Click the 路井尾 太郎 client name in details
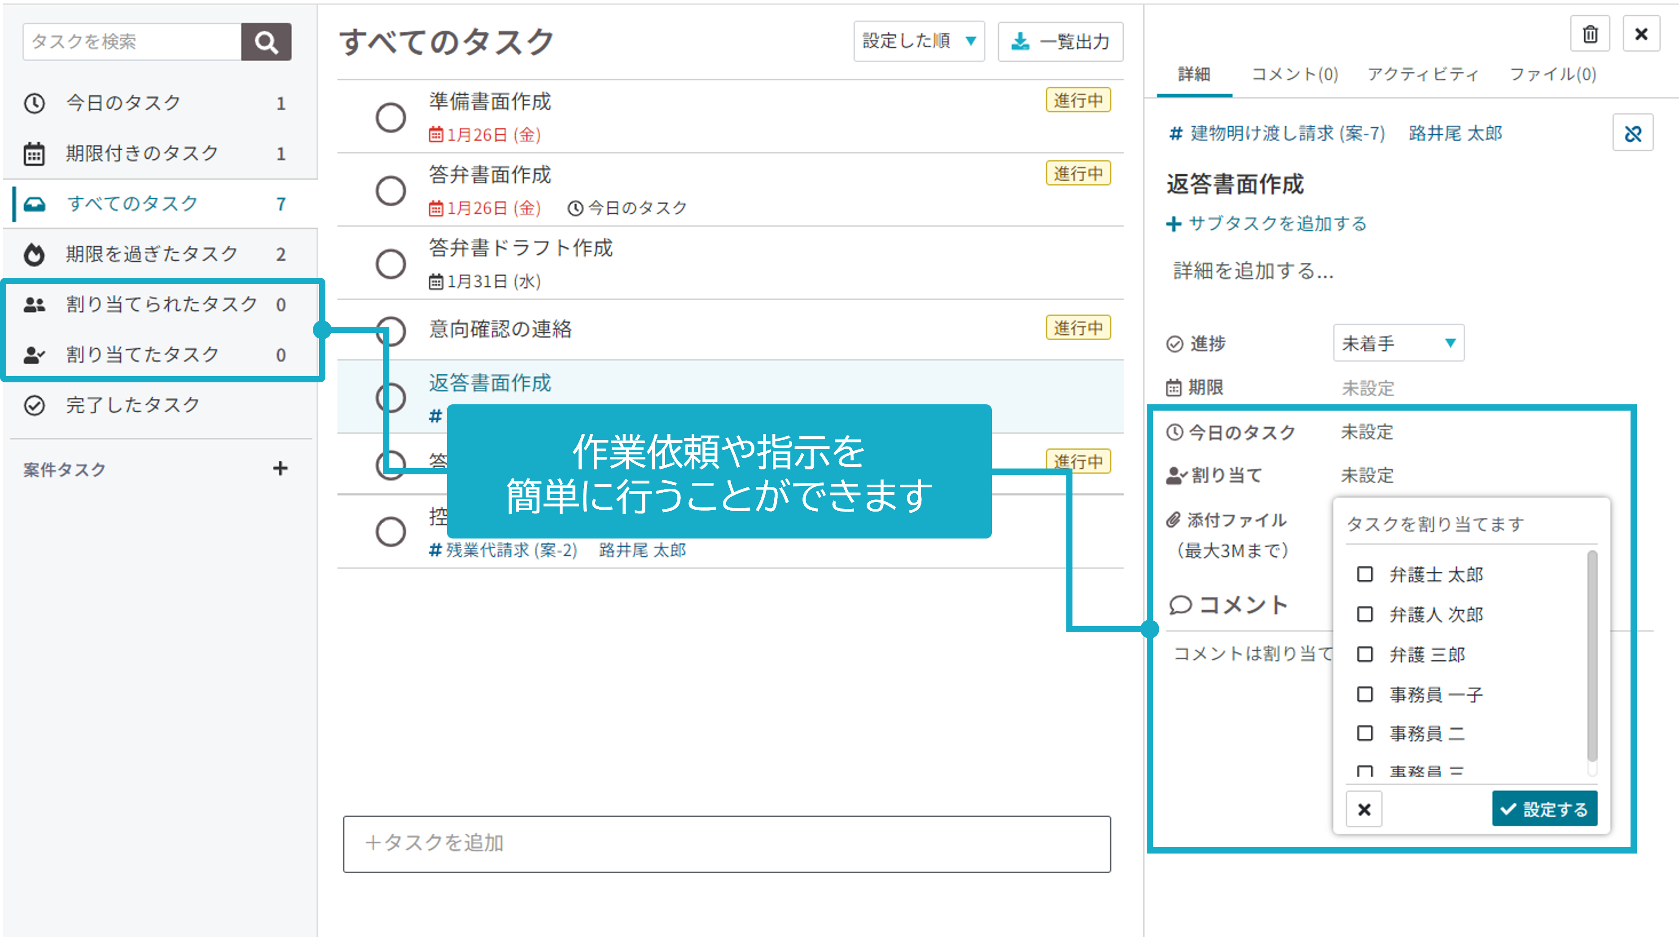 1455,134
